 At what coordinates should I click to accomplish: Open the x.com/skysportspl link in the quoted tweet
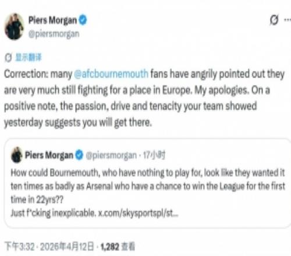click(139, 213)
